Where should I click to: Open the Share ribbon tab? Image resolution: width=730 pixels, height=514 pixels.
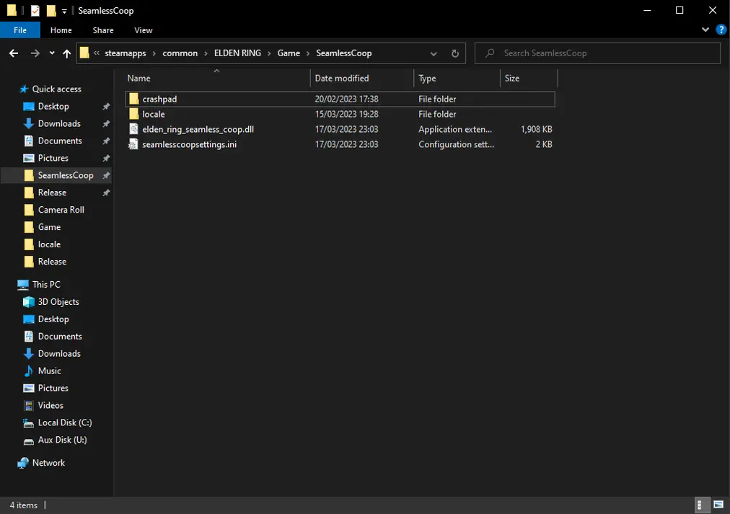click(103, 30)
